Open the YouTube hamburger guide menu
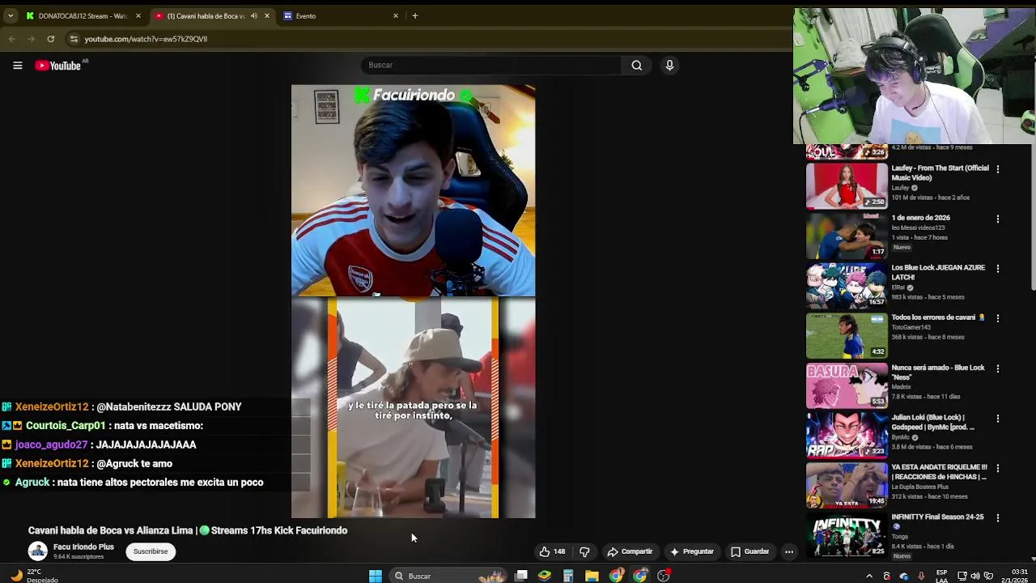The height and width of the screenshot is (583, 1036). [x=17, y=66]
